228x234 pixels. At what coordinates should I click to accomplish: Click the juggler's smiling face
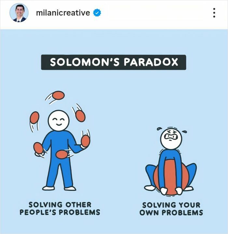[x=59, y=121]
